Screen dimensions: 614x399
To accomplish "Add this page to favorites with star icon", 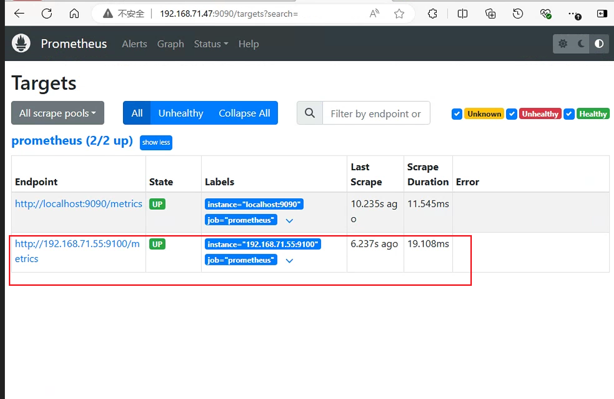I will (x=399, y=14).
